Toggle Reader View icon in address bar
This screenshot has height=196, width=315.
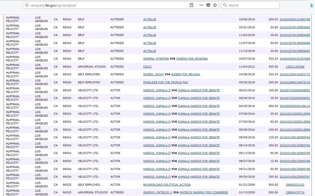192,5
